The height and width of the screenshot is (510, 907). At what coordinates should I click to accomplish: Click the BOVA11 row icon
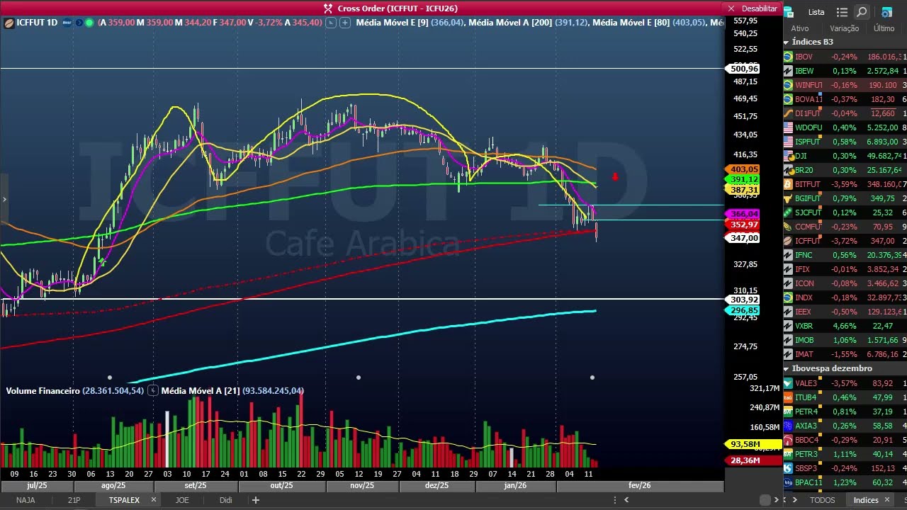pos(788,99)
